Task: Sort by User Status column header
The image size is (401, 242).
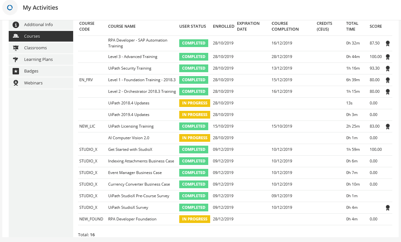Action: click(x=192, y=26)
